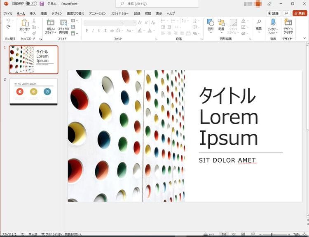Click the Copy icon in clipboard group

click(34, 27)
